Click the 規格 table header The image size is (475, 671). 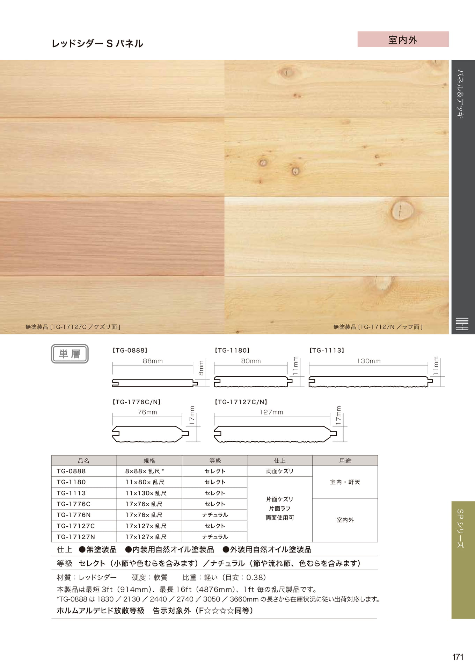(x=149, y=461)
